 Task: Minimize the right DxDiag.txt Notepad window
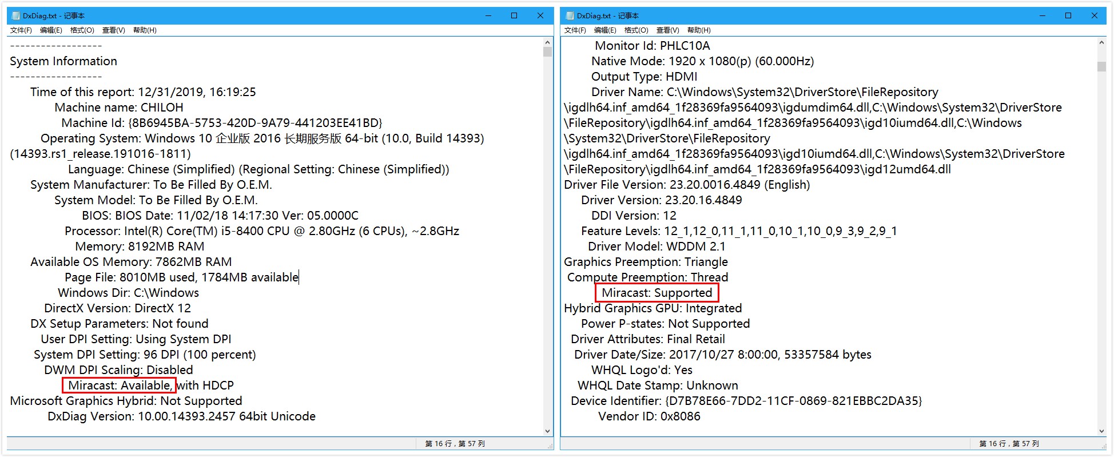point(1042,16)
